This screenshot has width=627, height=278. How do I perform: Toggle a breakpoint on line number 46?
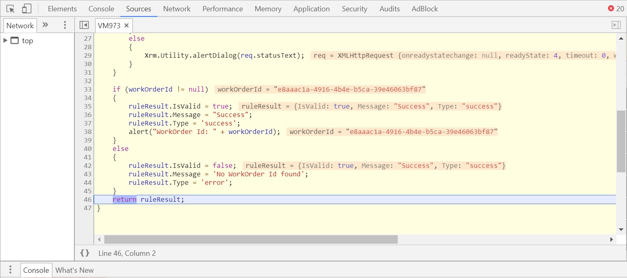87,200
